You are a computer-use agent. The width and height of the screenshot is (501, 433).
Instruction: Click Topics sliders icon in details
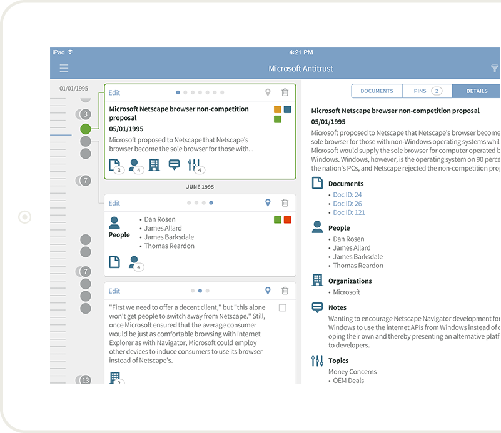tap(317, 361)
